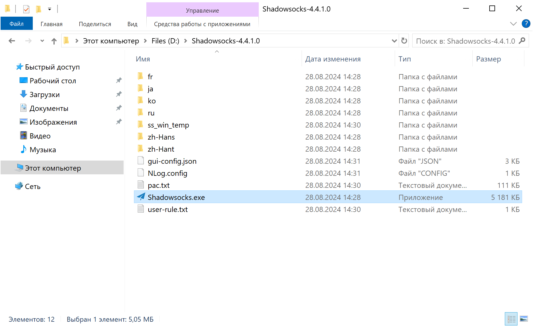This screenshot has width=533, height=326.
Task: Click the NLog.config file icon
Action: click(x=141, y=173)
